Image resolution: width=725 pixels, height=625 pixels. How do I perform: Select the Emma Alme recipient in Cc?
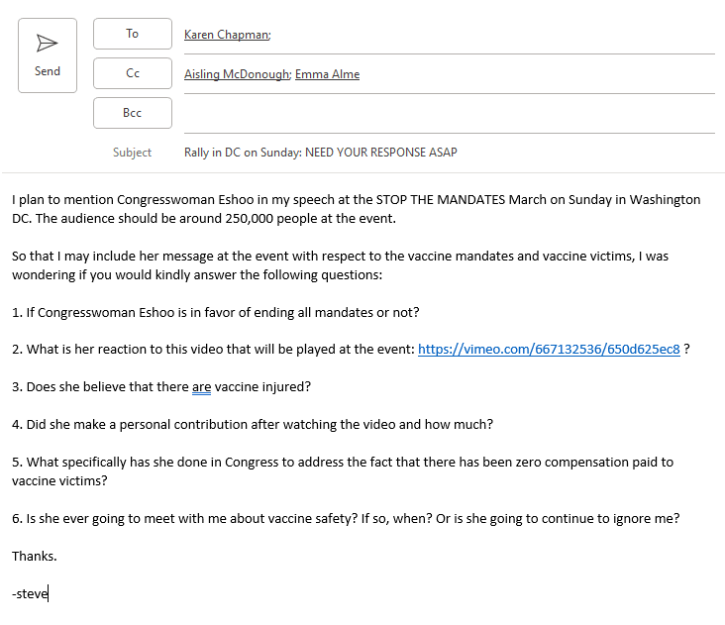click(327, 74)
